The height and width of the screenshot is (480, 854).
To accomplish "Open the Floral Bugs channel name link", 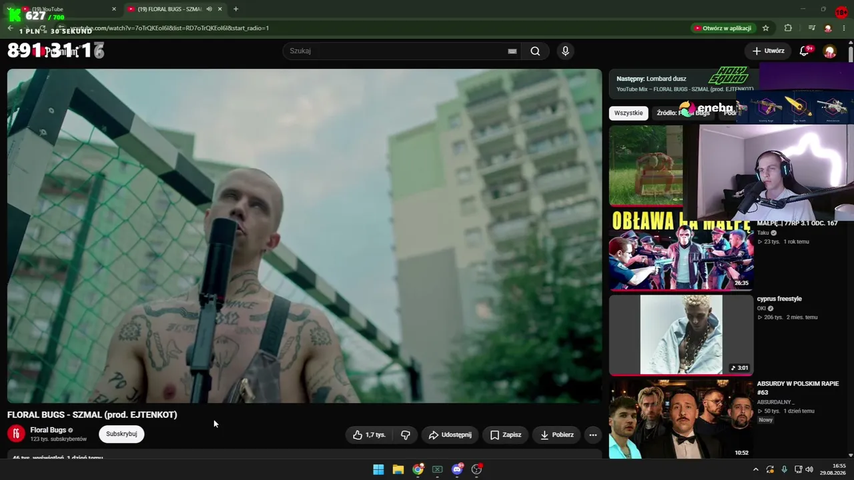I will pyautogui.click(x=48, y=431).
